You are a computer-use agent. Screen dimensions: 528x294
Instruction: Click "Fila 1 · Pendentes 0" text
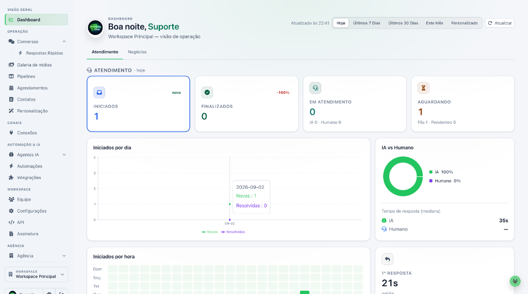[437, 122]
